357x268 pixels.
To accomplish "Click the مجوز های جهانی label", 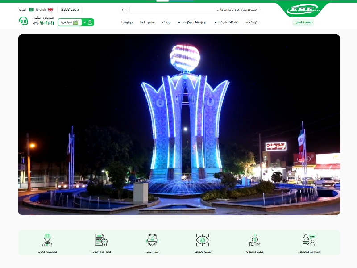I will click(x=101, y=252).
